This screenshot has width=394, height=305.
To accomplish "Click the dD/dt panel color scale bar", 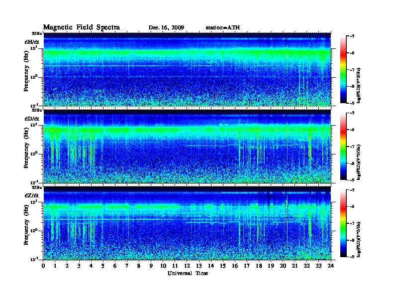I will (x=343, y=146).
